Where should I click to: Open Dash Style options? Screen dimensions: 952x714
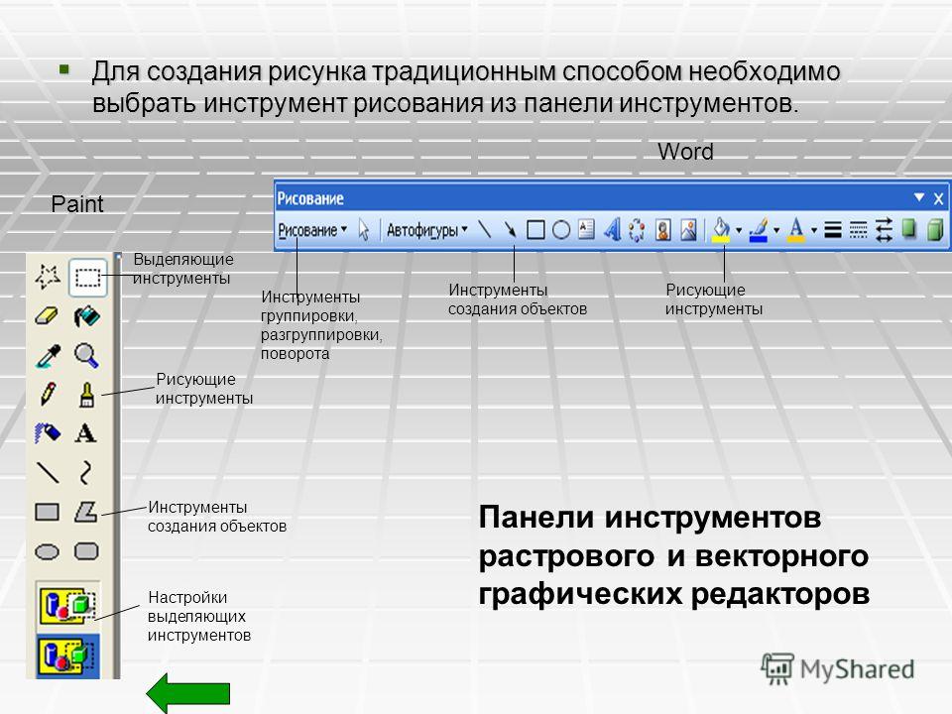pyautogui.click(x=859, y=230)
